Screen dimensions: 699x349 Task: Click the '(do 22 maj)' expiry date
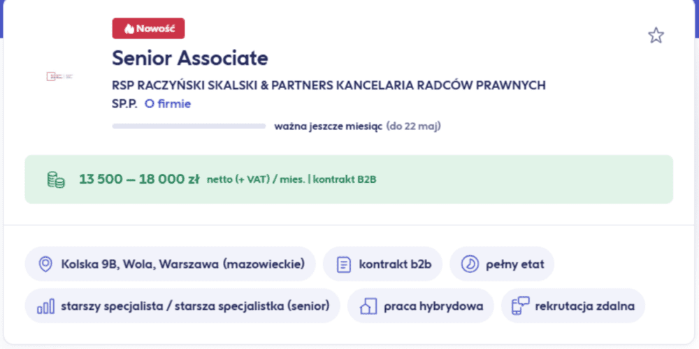click(413, 126)
